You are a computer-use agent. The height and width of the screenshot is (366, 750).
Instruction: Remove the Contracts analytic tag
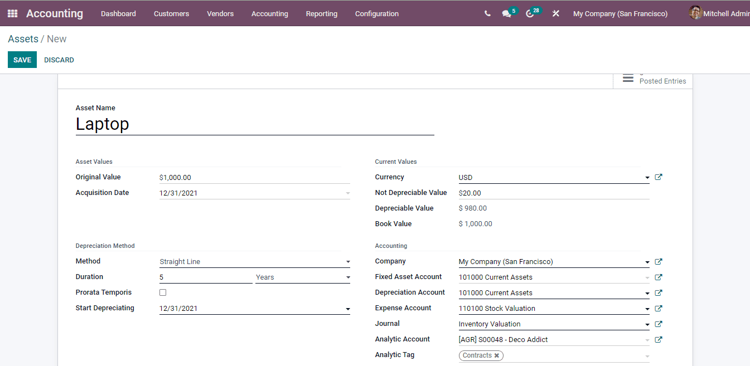coord(497,355)
